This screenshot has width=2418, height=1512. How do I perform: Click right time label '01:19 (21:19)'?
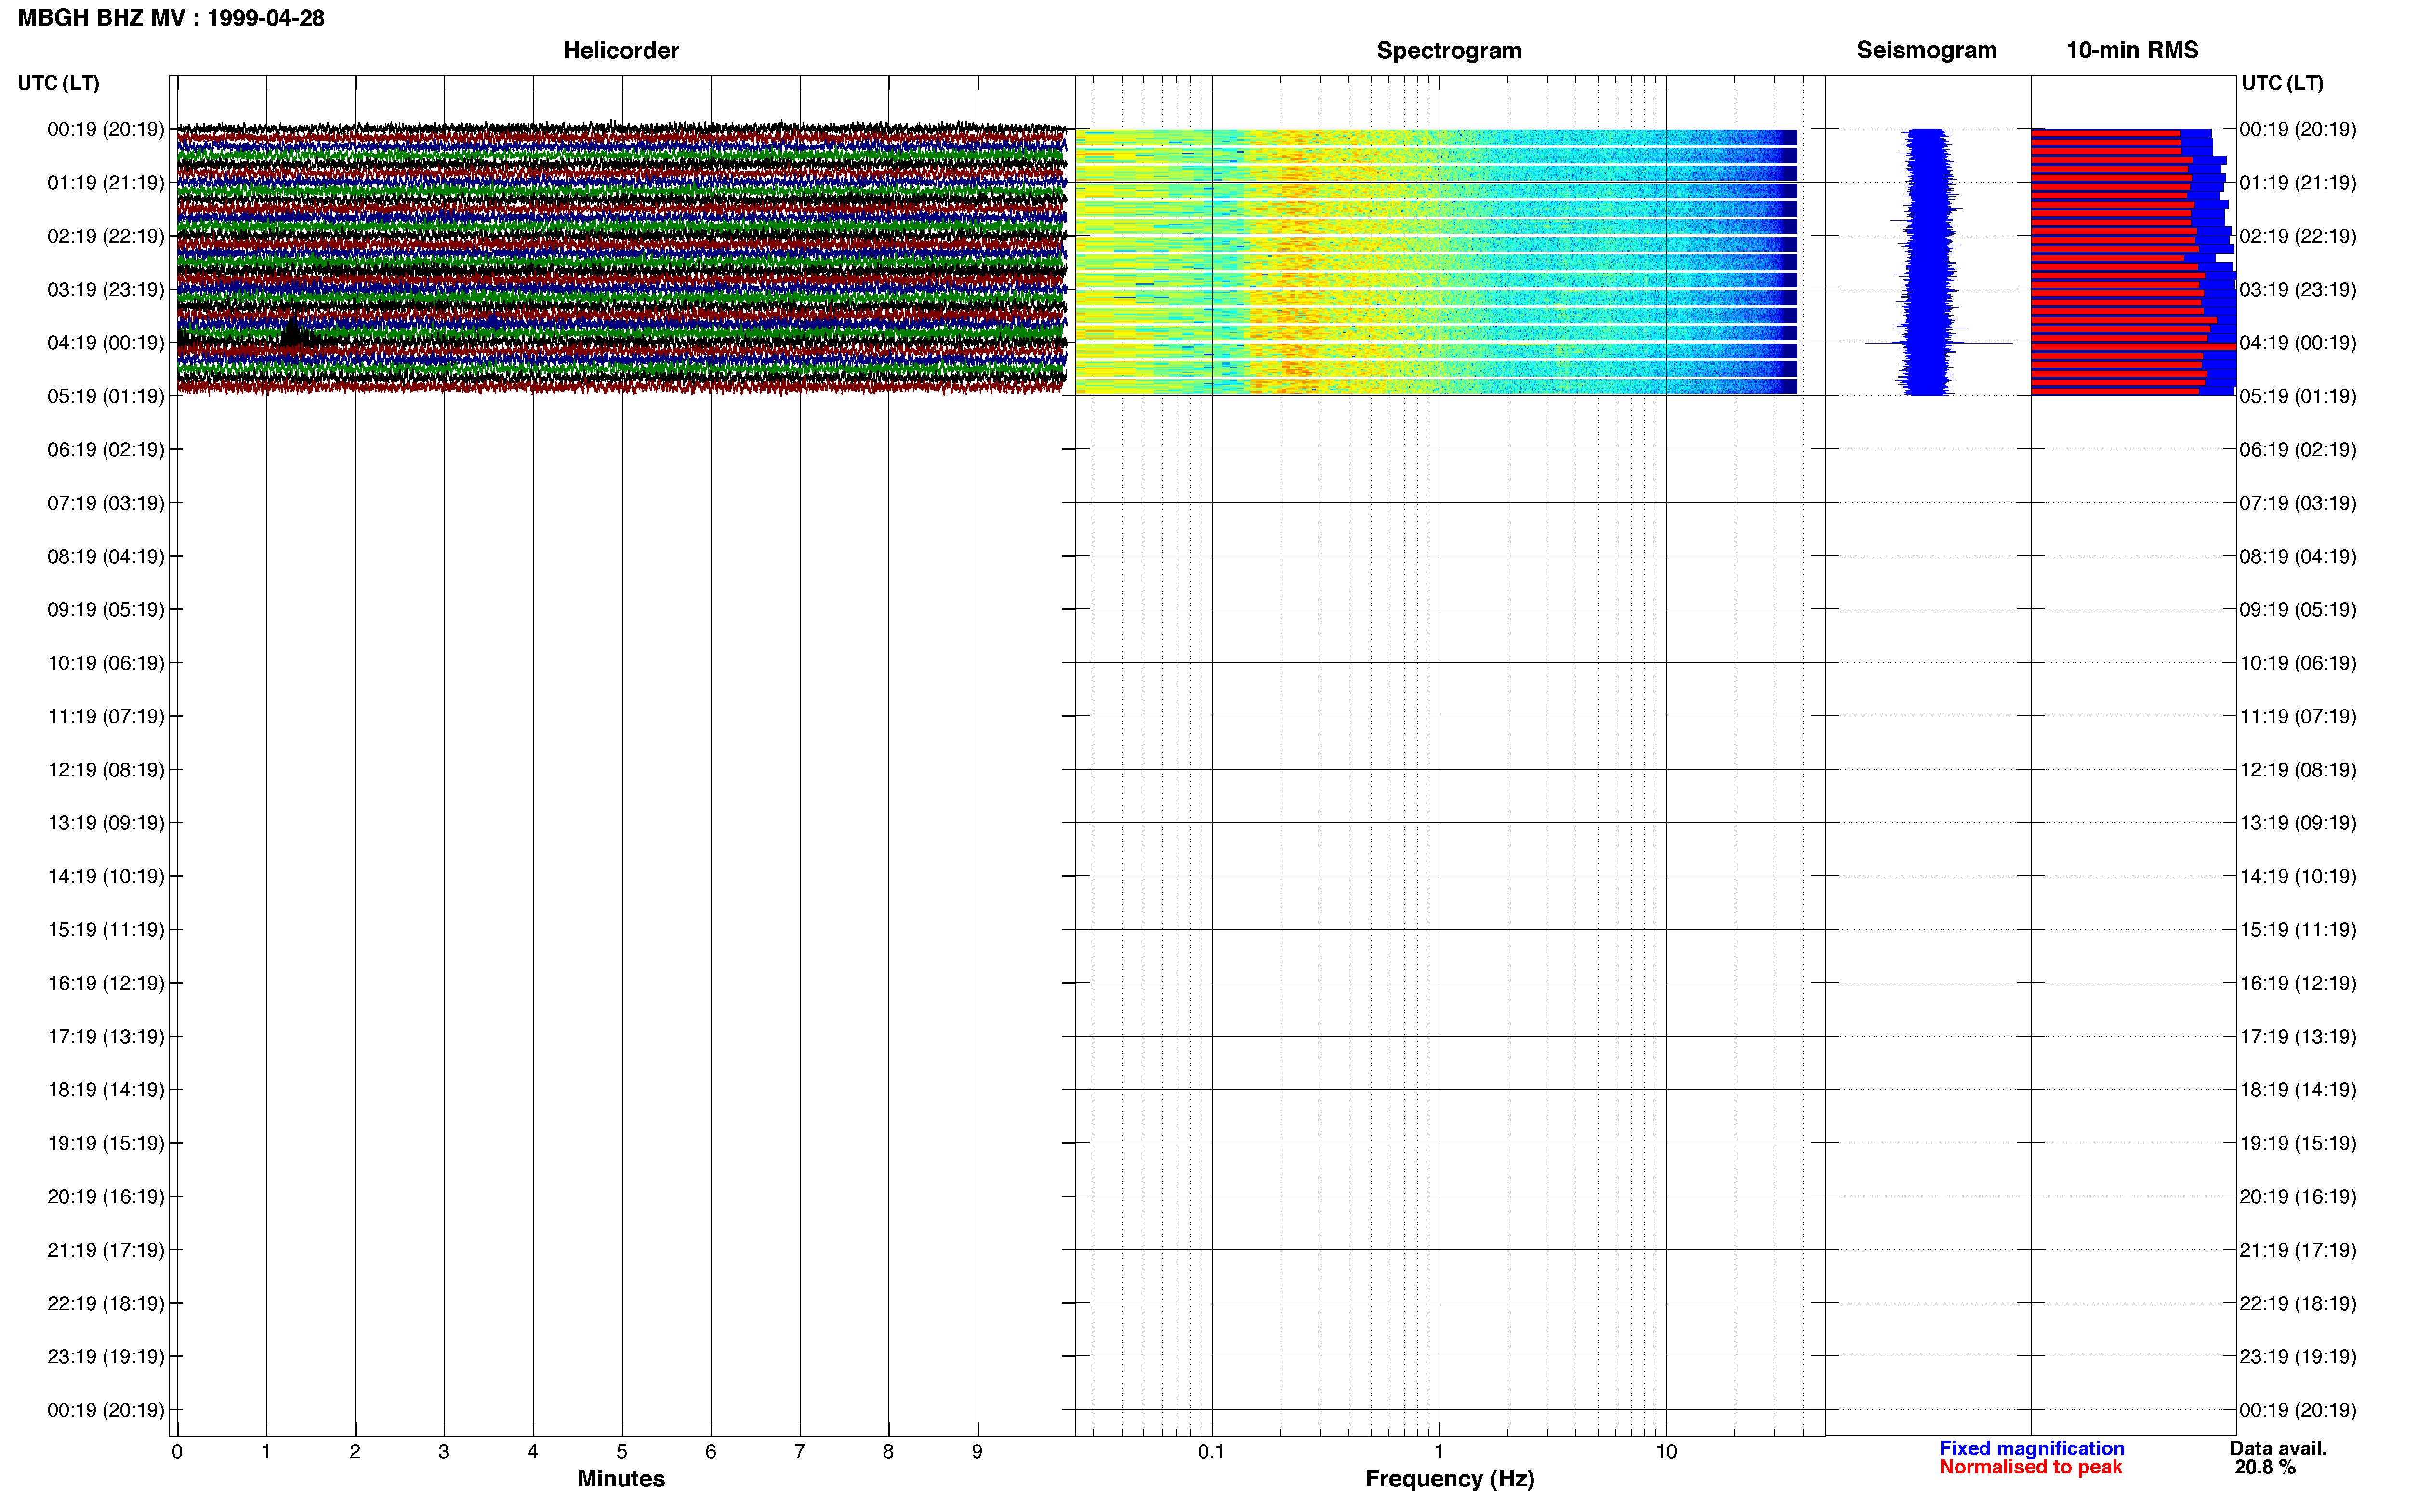(2298, 183)
